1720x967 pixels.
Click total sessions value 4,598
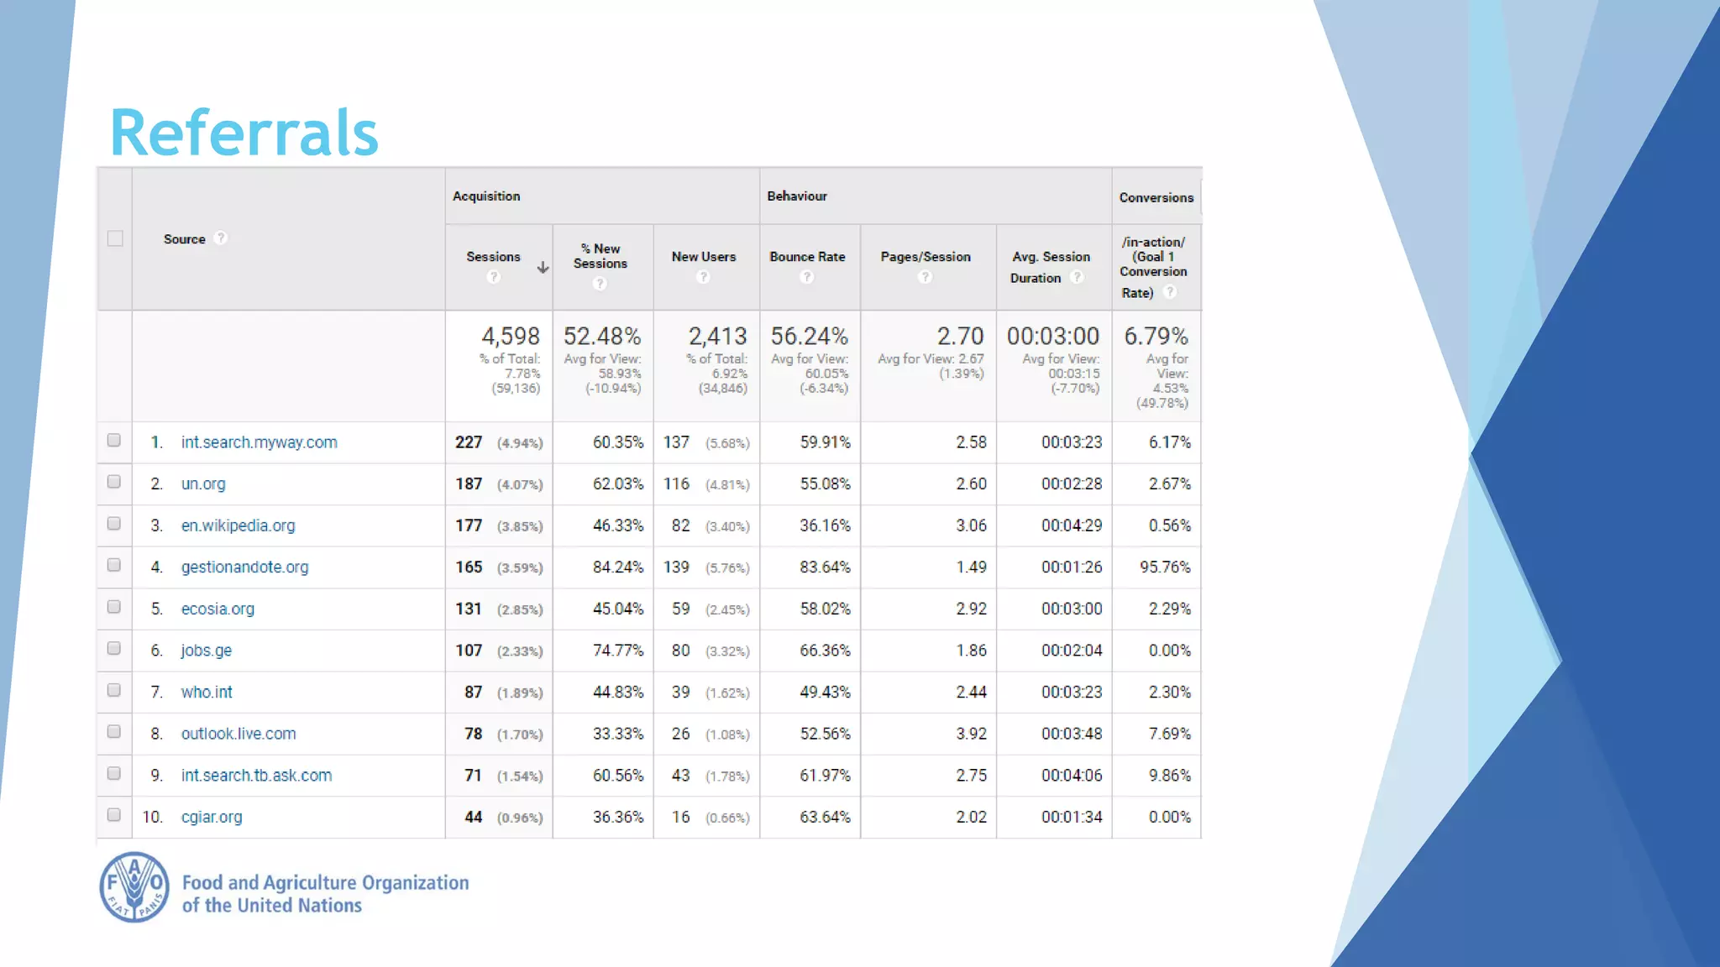511,337
